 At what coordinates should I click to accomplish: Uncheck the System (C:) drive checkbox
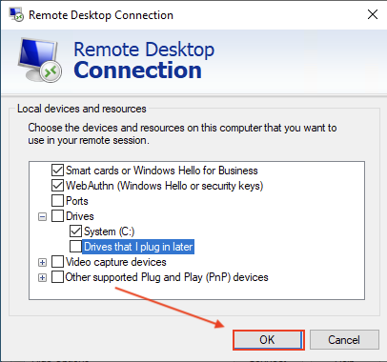coord(75,231)
